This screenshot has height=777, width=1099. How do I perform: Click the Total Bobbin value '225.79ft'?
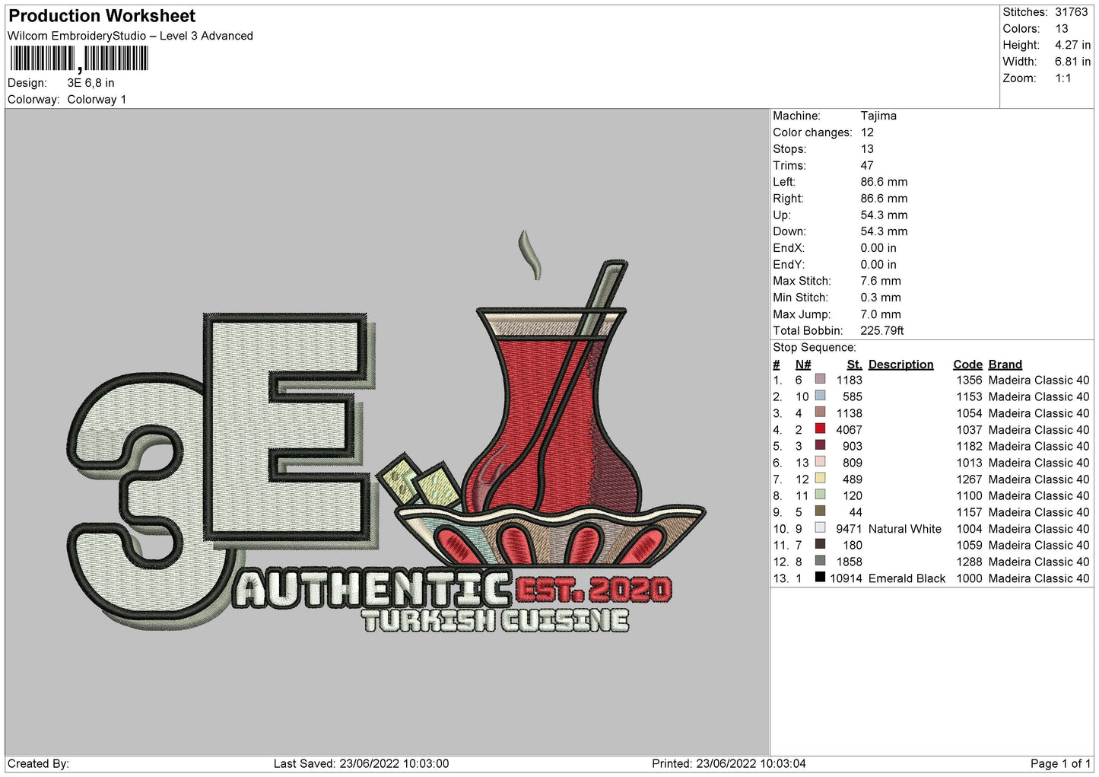point(882,330)
